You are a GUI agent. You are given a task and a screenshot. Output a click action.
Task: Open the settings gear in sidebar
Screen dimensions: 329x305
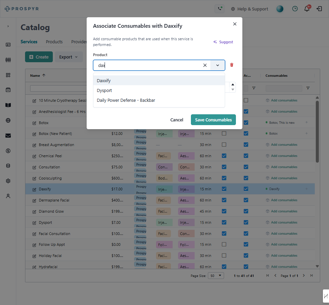tap(8, 181)
